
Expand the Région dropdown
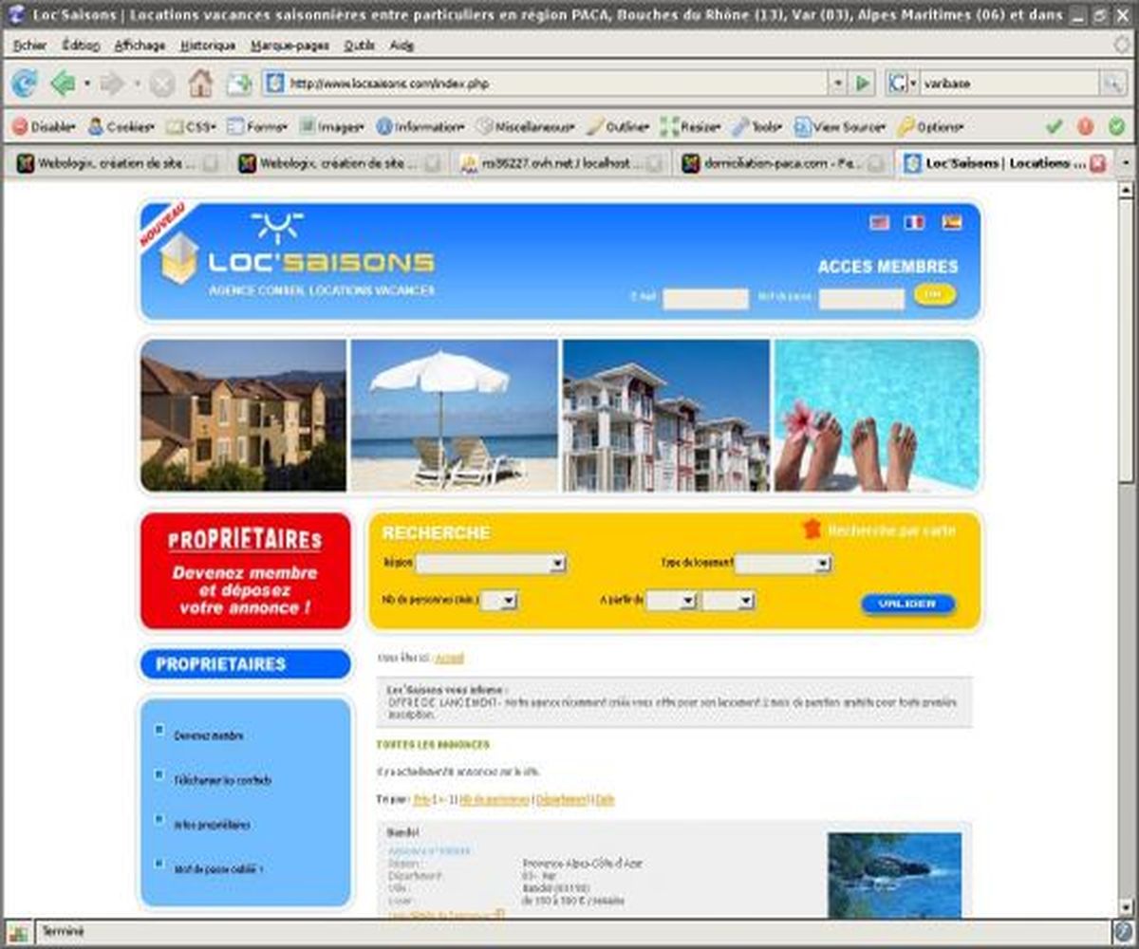(558, 564)
